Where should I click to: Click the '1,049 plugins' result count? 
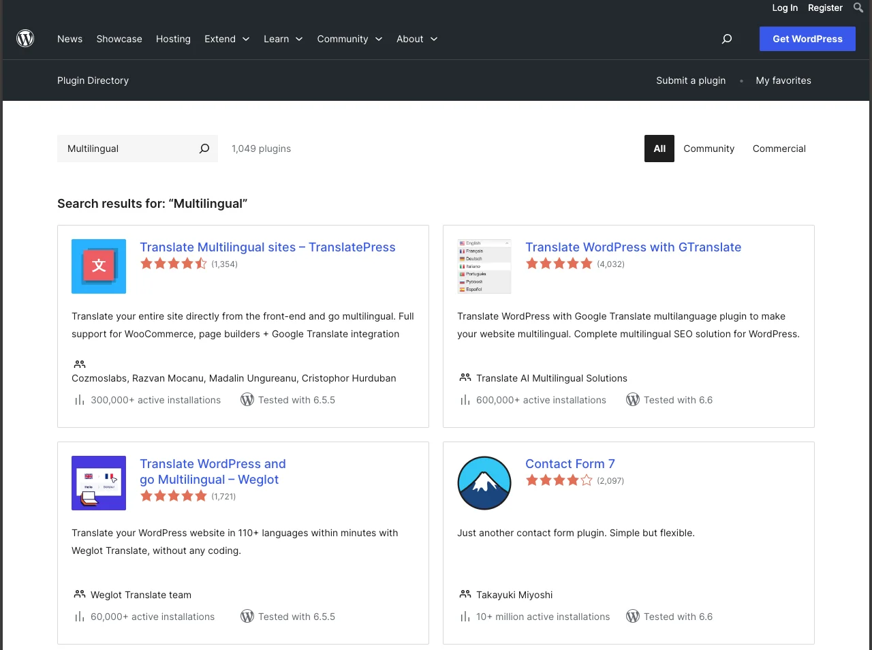tap(261, 149)
